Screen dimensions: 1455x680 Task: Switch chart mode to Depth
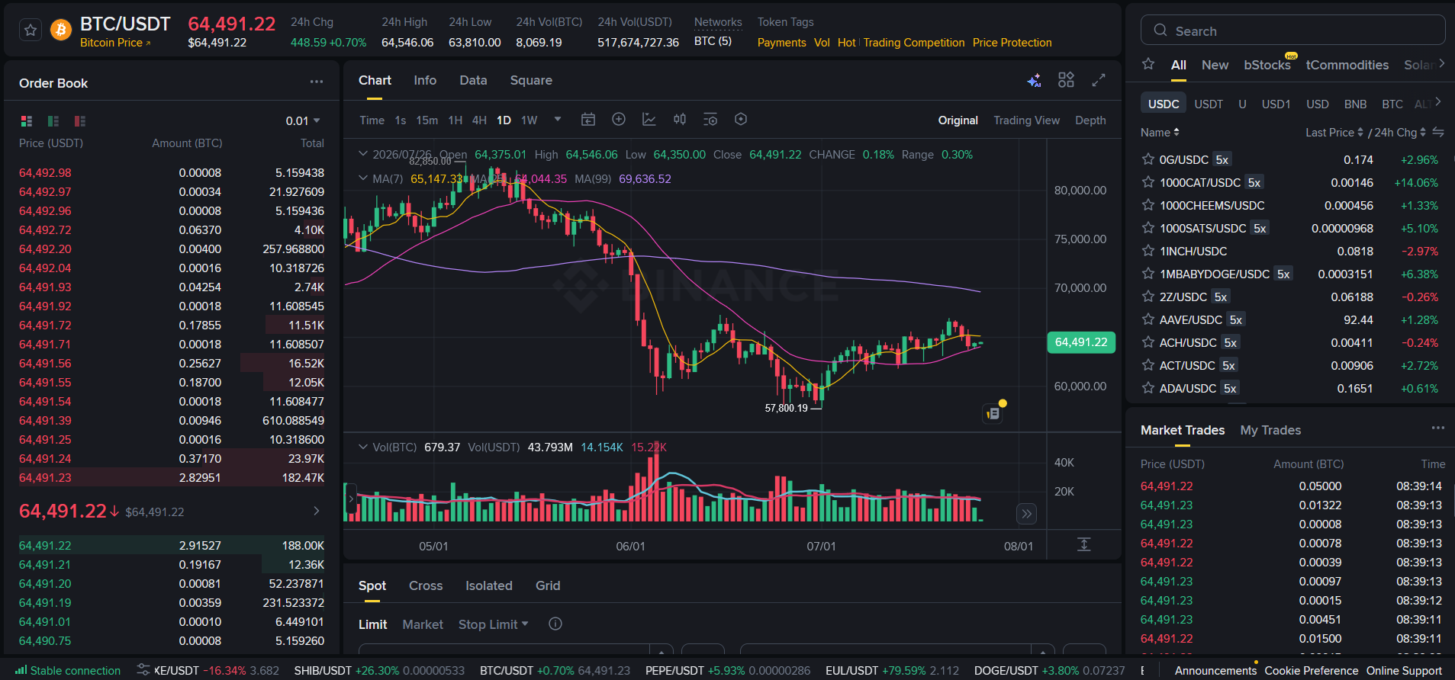[x=1090, y=120]
